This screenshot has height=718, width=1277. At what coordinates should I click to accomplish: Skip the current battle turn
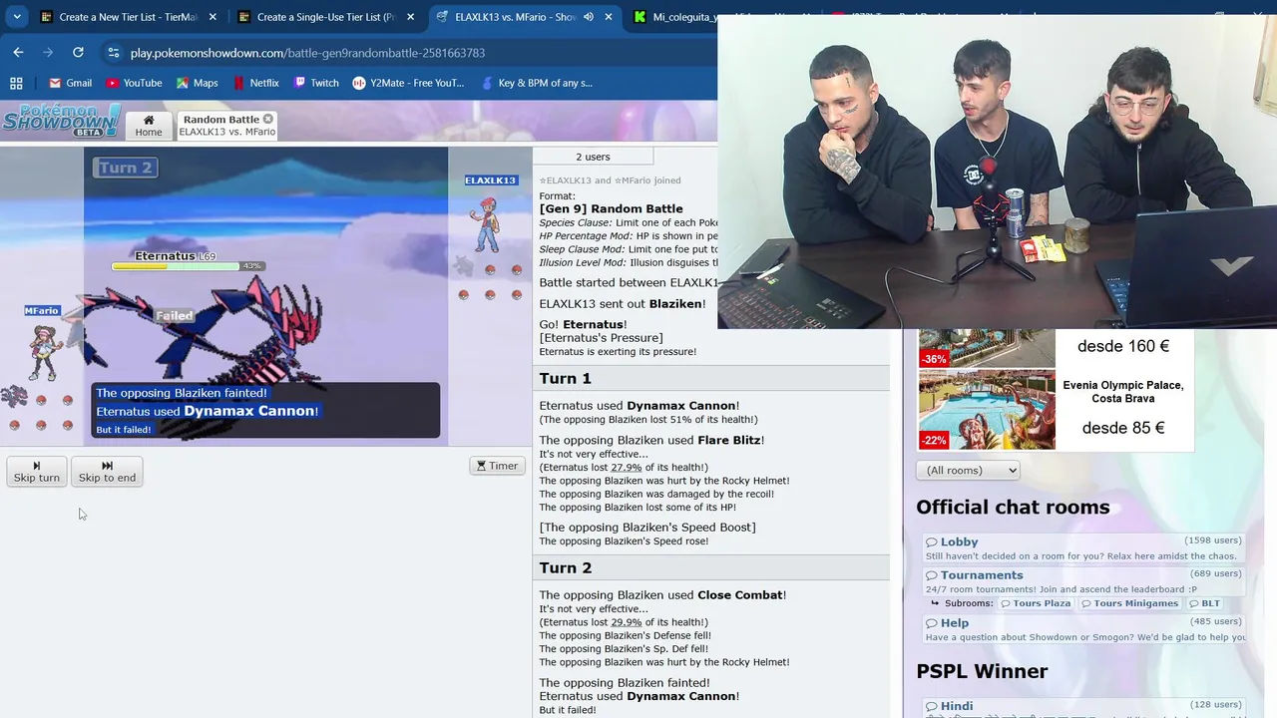click(37, 472)
